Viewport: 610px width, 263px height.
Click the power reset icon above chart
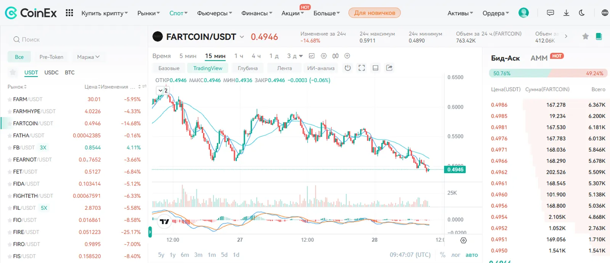tap(348, 68)
